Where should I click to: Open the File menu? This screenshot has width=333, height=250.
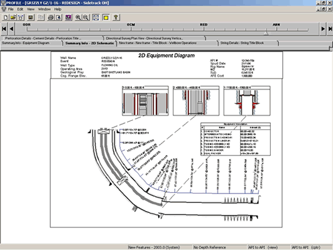[11, 9]
